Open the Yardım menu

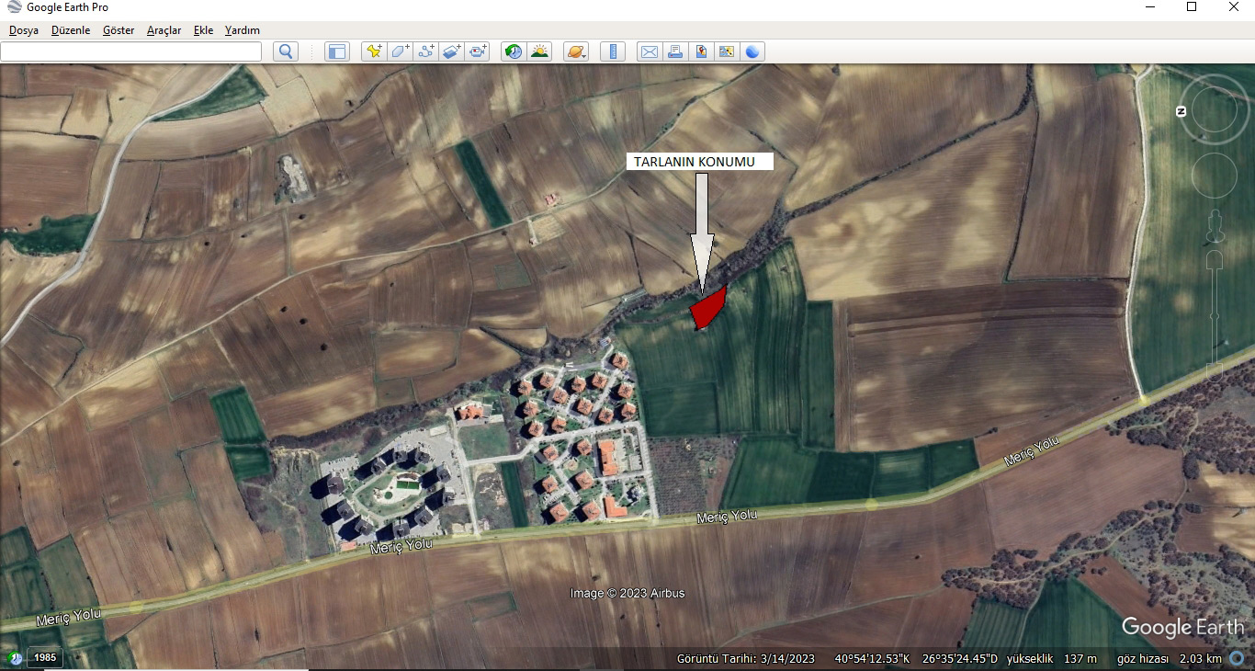(x=243, y=30)
